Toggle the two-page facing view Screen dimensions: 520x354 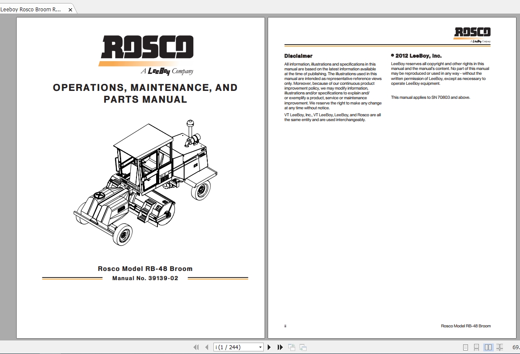(x=488, y=347)
